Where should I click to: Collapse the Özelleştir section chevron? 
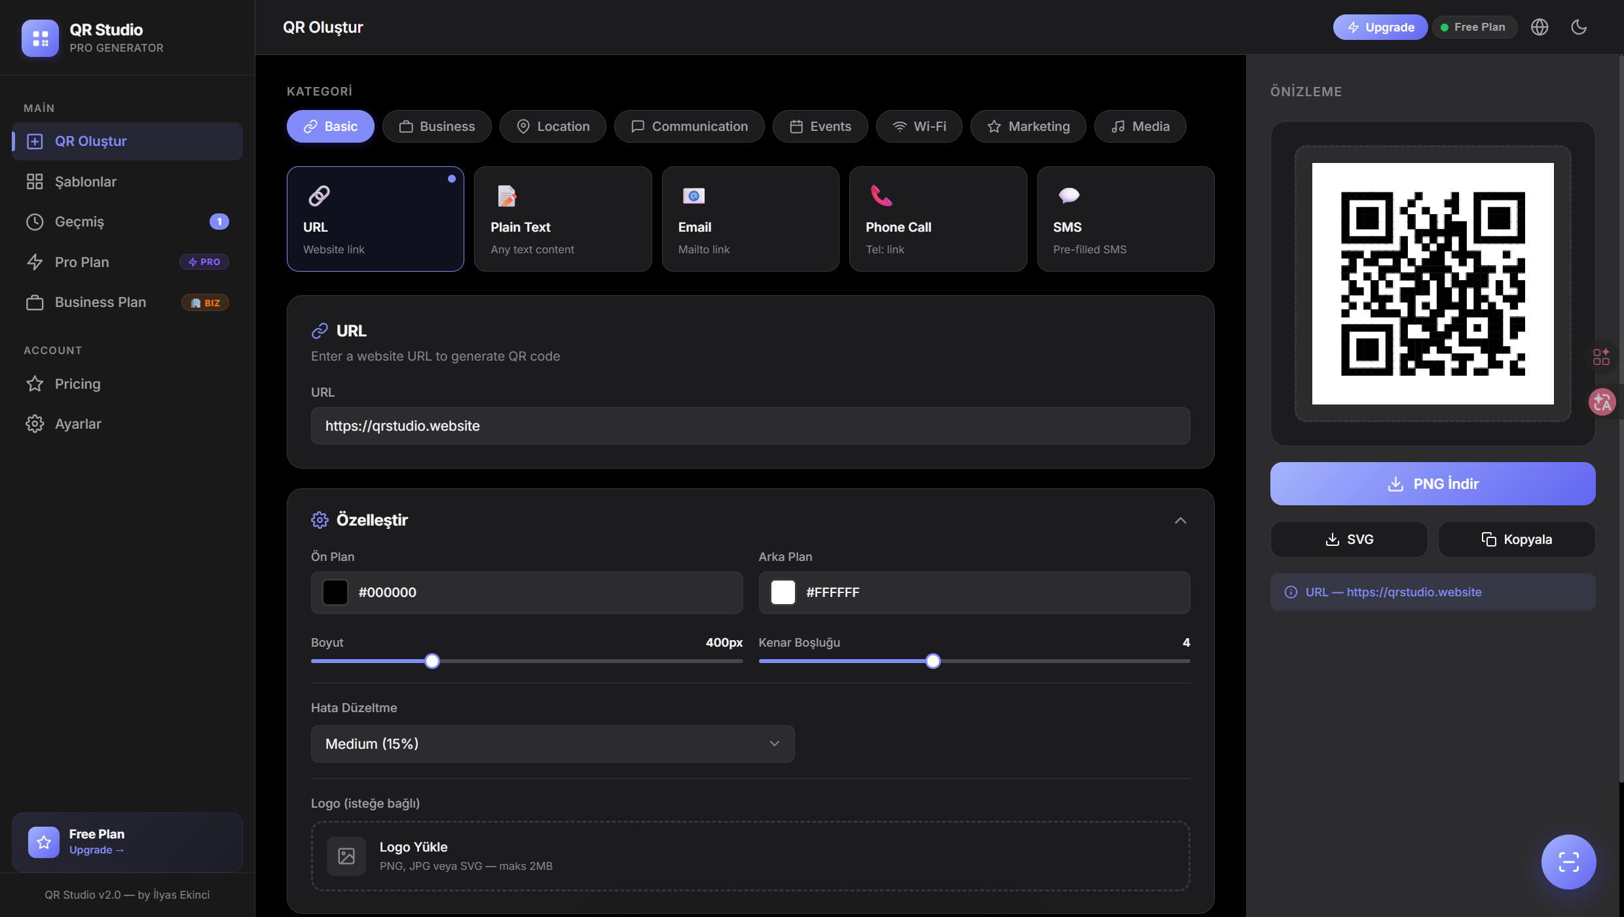pos(1181,520)
